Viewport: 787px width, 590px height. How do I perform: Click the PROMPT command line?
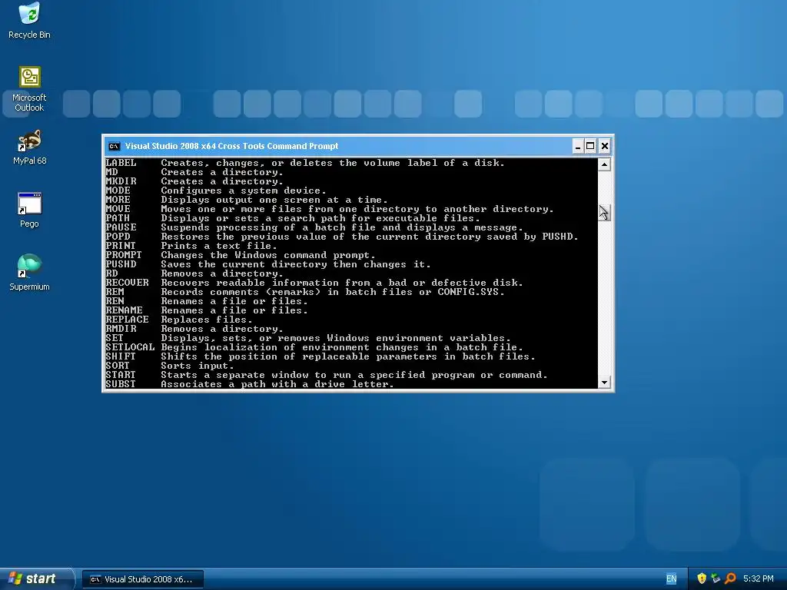pyautogui.click(x=241, y=255)
